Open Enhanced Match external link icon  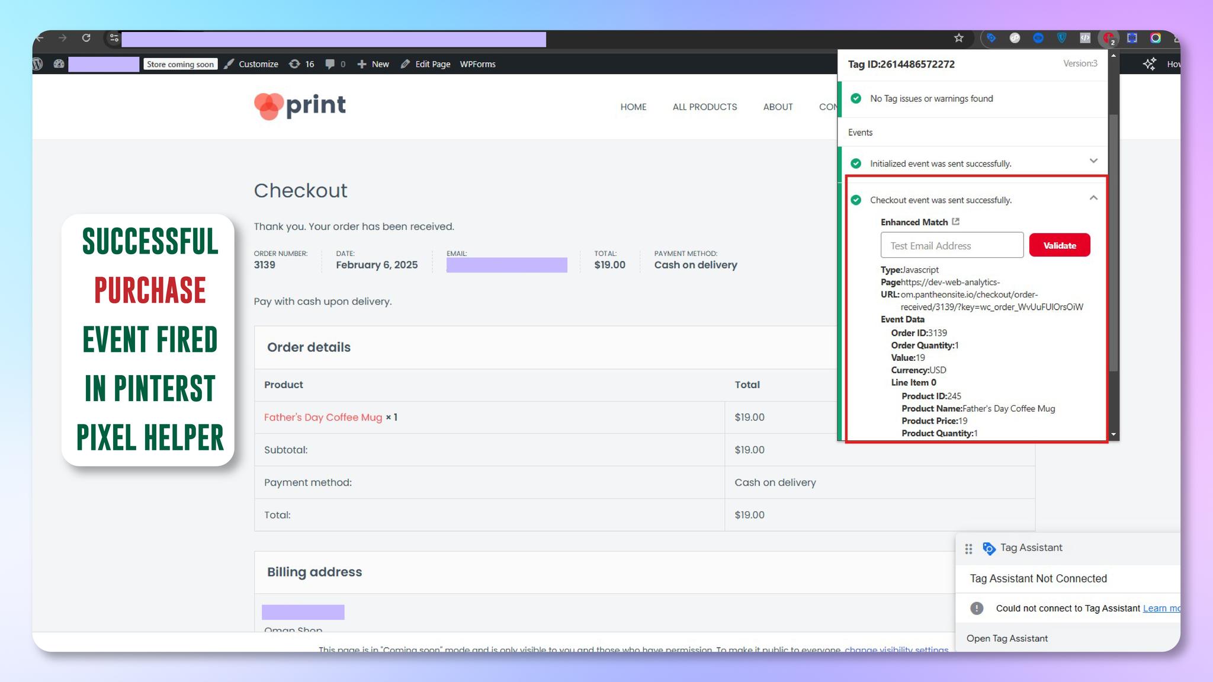[955, 222]
